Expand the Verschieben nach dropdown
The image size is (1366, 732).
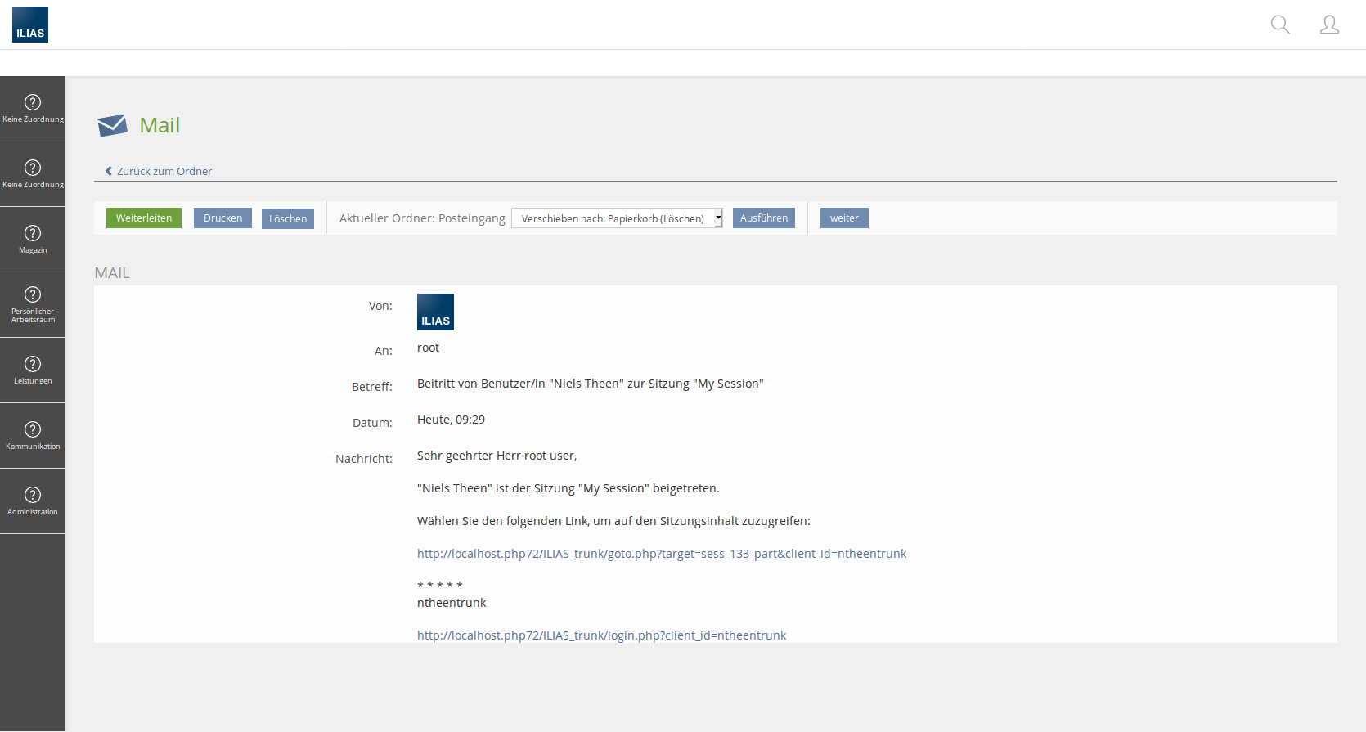617,218
